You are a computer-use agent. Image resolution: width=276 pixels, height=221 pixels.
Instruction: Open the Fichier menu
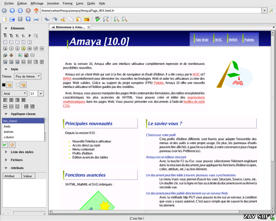click(9, 3)
